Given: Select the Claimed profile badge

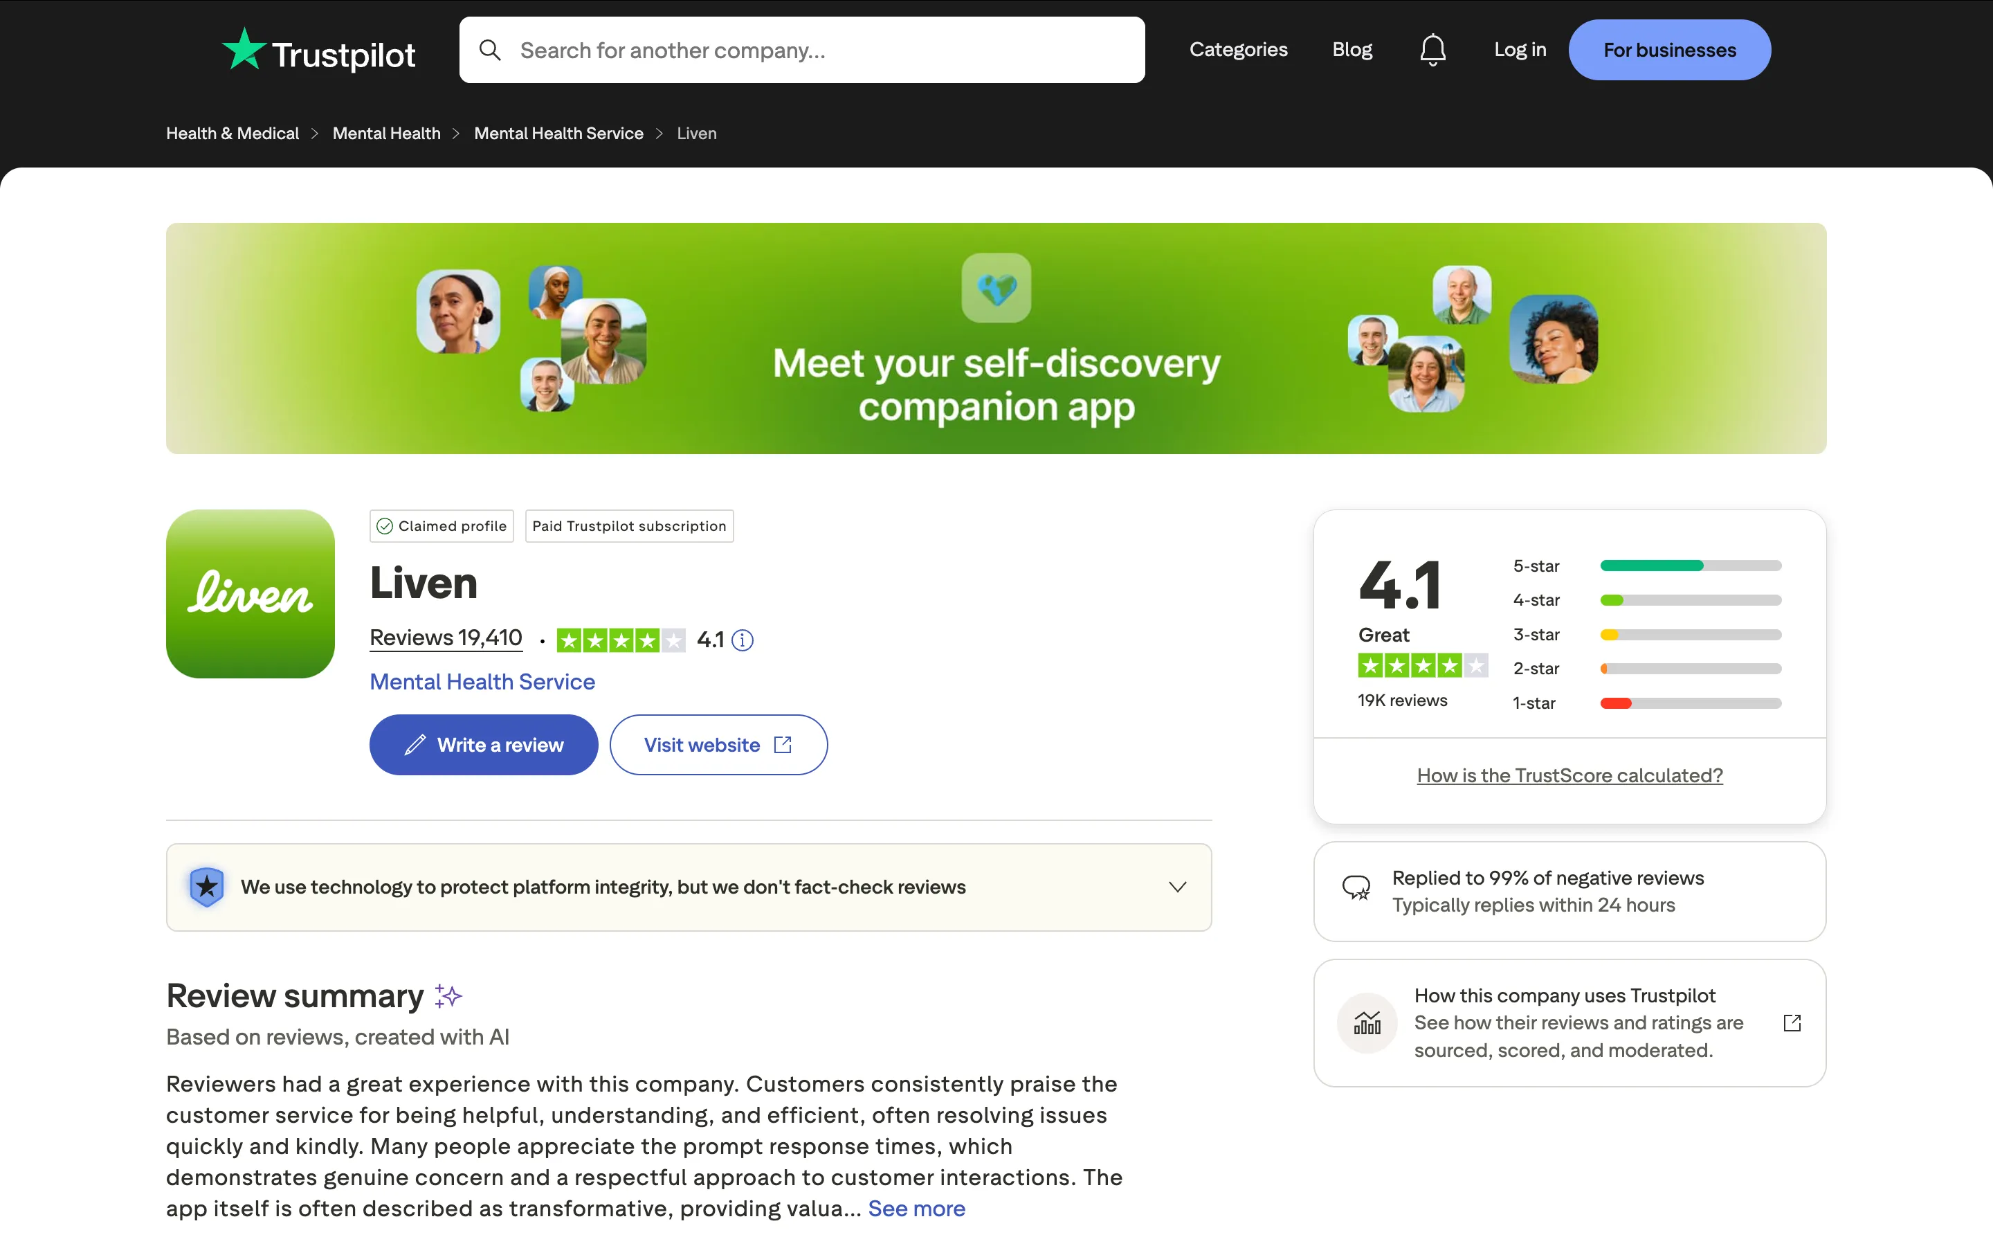Looking at the screenshot, I should [x=442, y=526].
